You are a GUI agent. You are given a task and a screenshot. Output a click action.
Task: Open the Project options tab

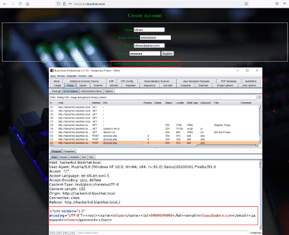[x=225, y=85]
